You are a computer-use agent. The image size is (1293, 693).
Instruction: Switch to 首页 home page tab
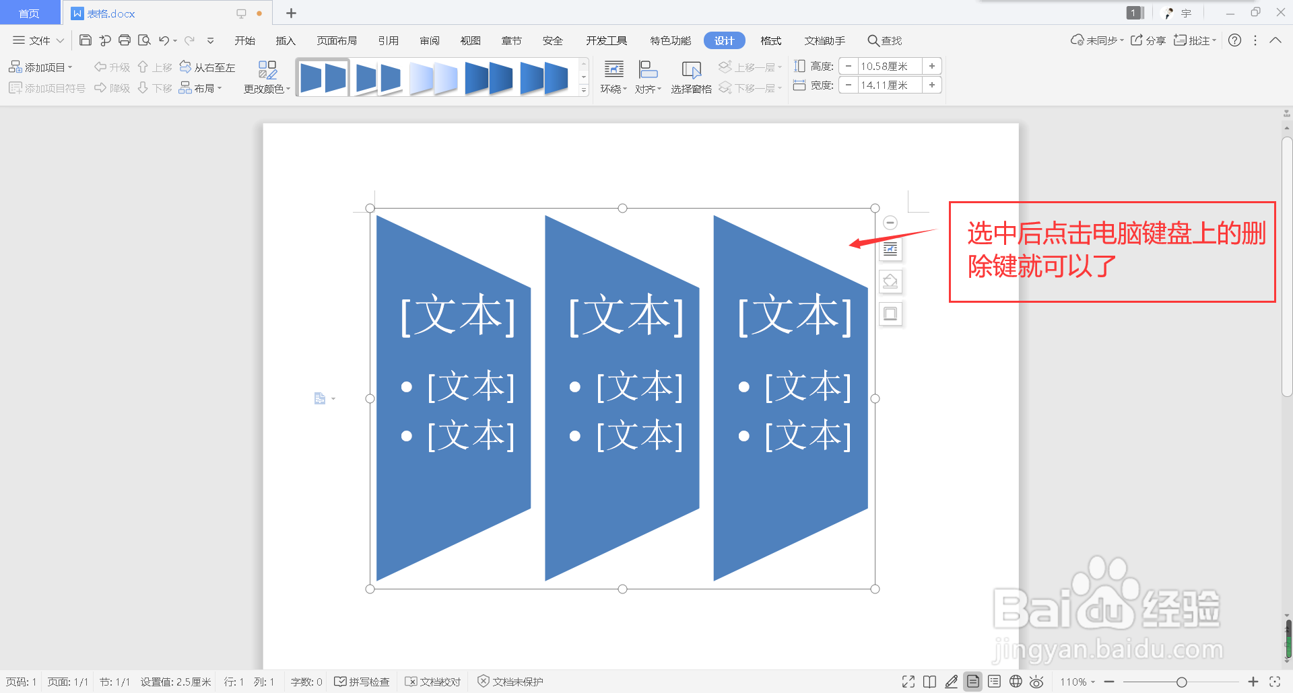pos(29,13)
